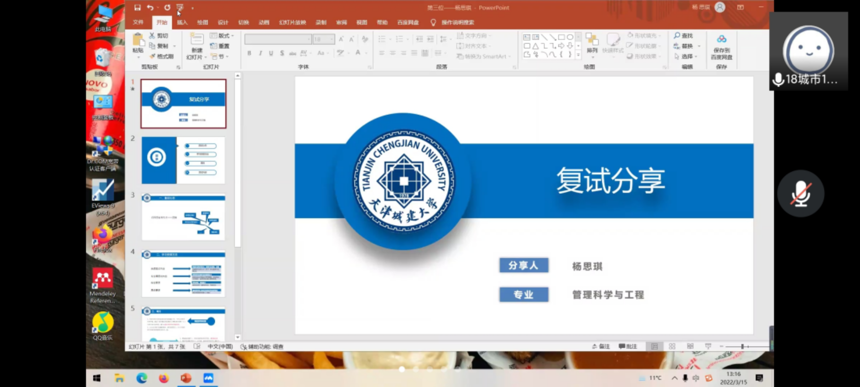
Task: Open the font name combo box
Action: (278, 39)
